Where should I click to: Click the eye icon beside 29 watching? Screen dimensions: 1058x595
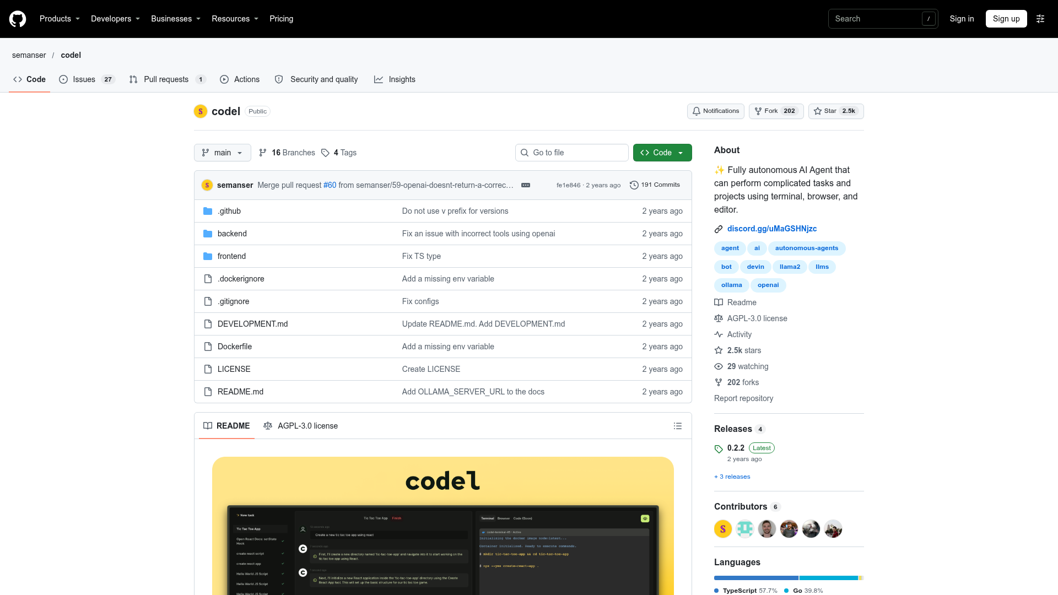click(719, 366)
